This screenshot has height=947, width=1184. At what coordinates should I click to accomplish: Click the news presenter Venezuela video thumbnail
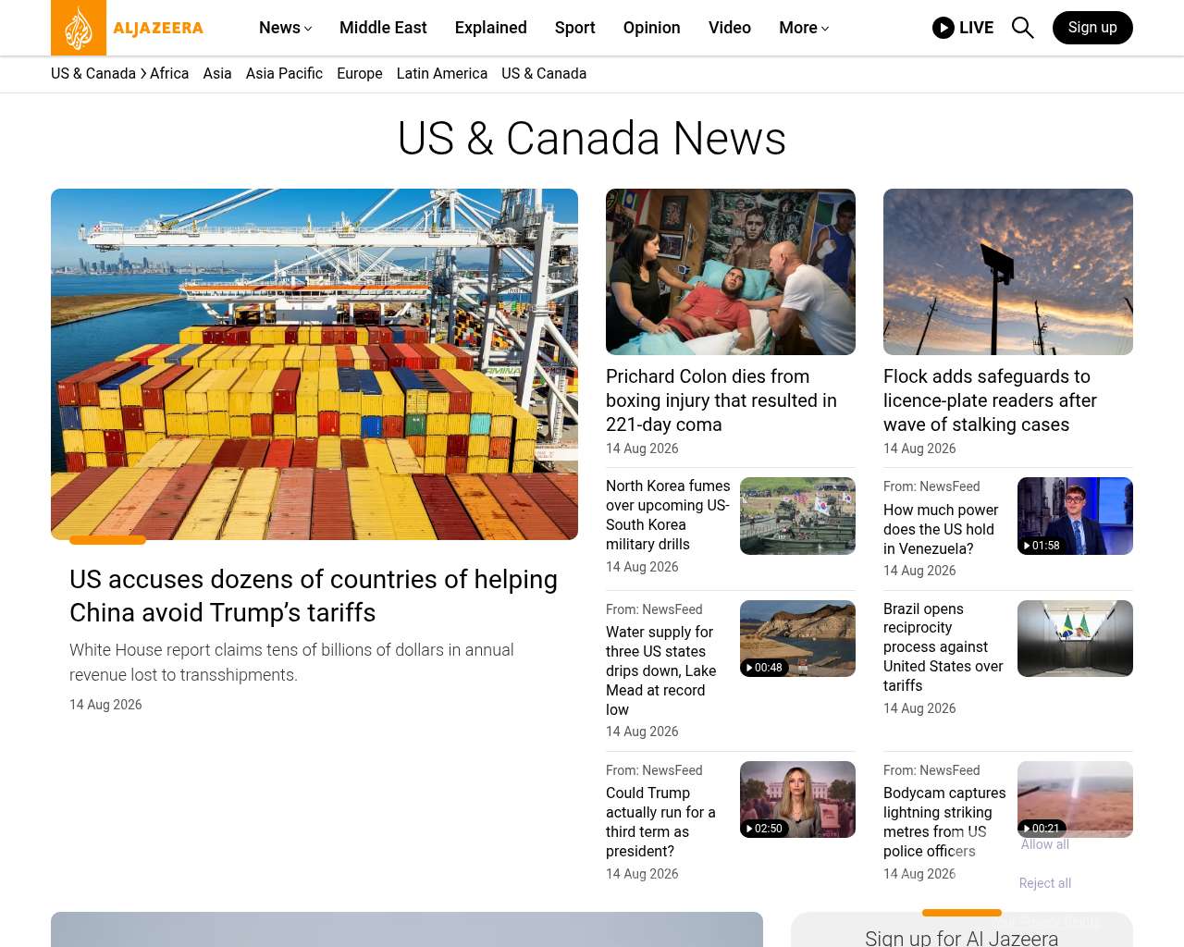pos(1075,516)
